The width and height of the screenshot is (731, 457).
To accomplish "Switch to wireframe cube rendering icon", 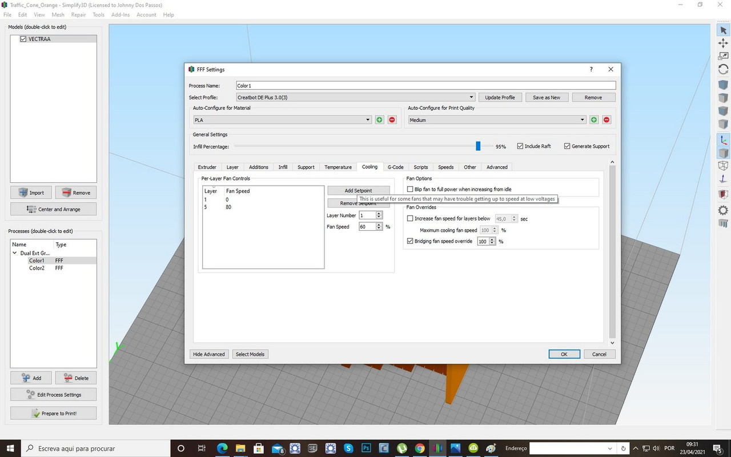I will (x=723, y=166).
